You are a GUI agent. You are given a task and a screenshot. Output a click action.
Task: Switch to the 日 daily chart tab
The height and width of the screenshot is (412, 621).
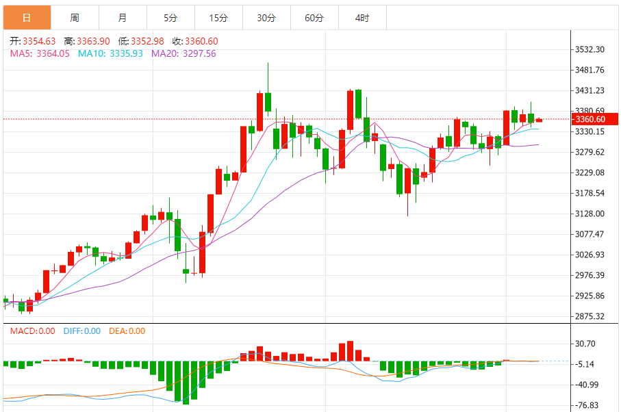26,18
